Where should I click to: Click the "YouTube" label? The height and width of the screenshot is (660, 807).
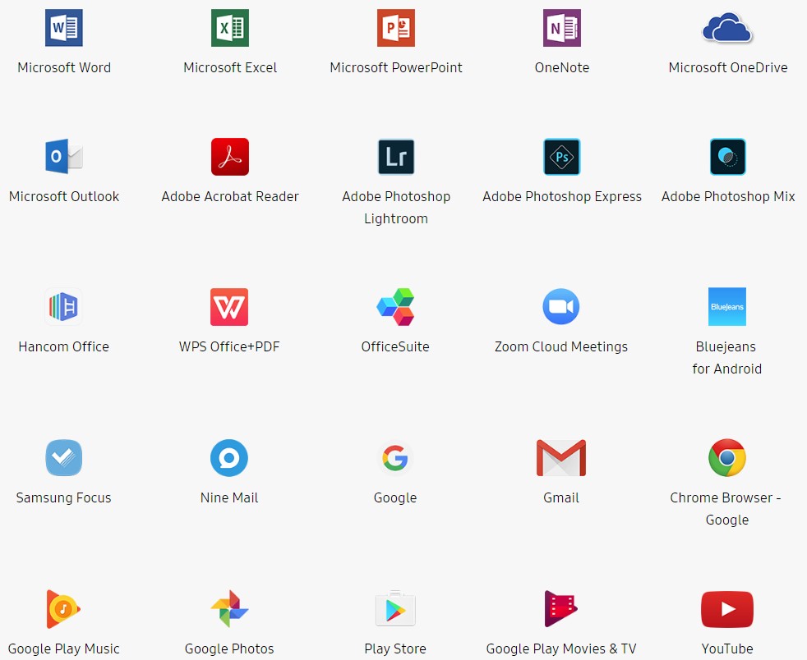[x=726, y=649]
